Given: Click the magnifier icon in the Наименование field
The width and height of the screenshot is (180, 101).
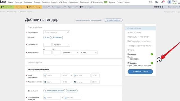Looking at the screenshot, I should (x=68, y=32).
